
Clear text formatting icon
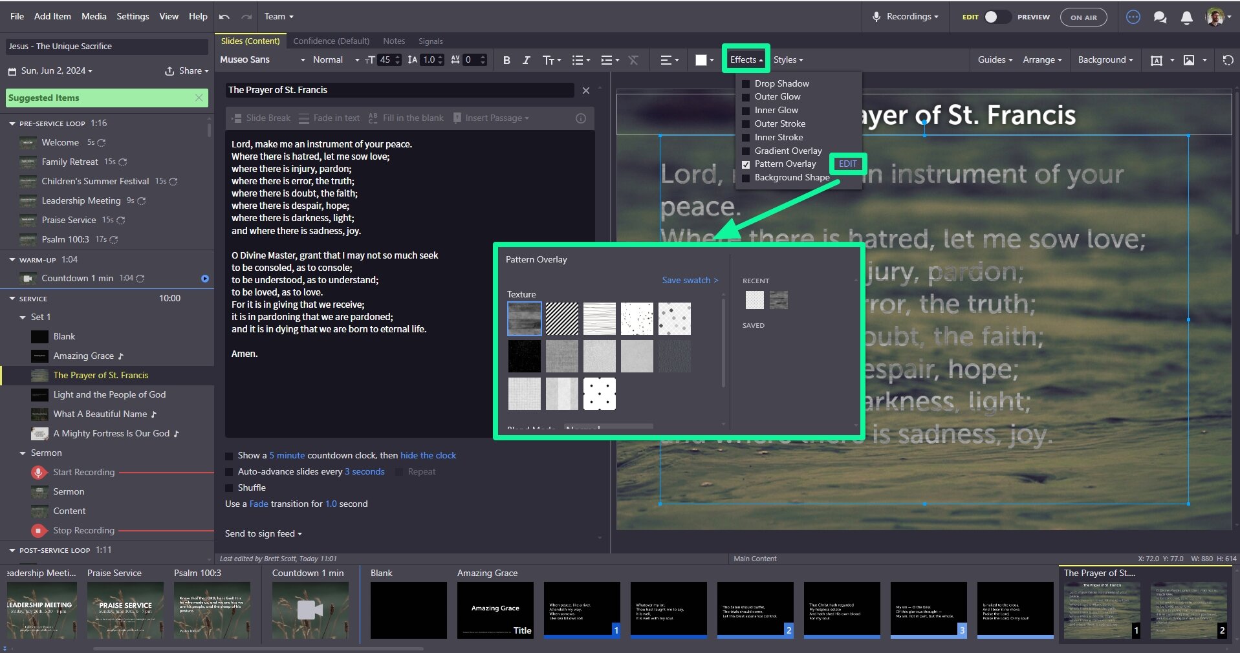[633, 60]
